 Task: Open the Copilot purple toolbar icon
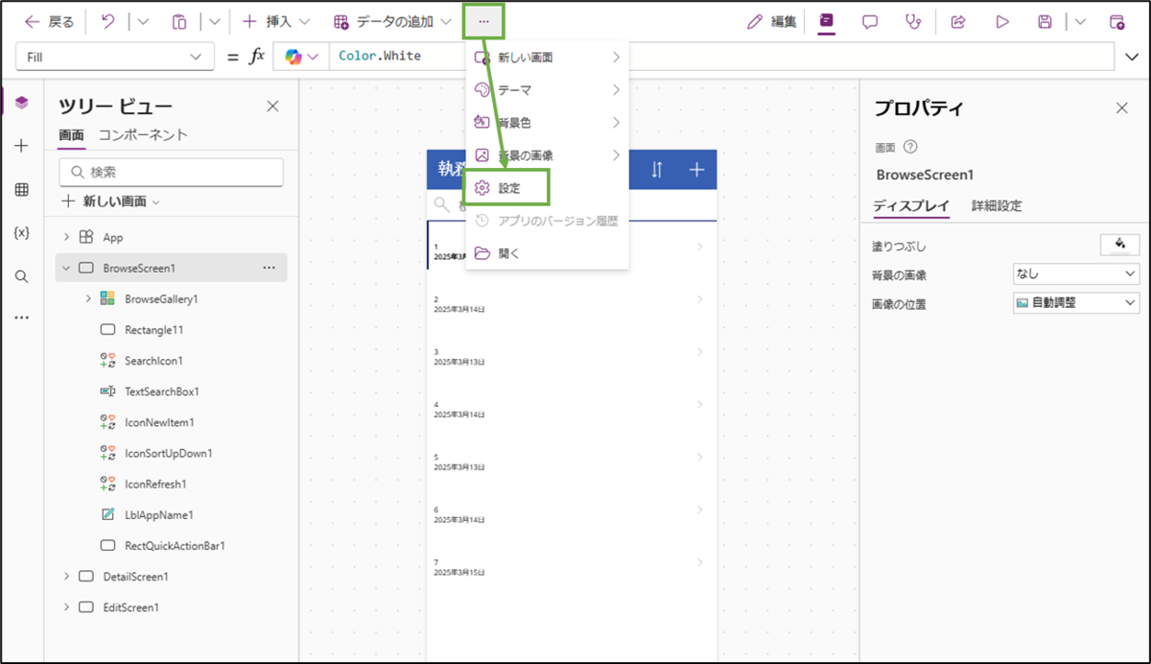tap(826, 21)
